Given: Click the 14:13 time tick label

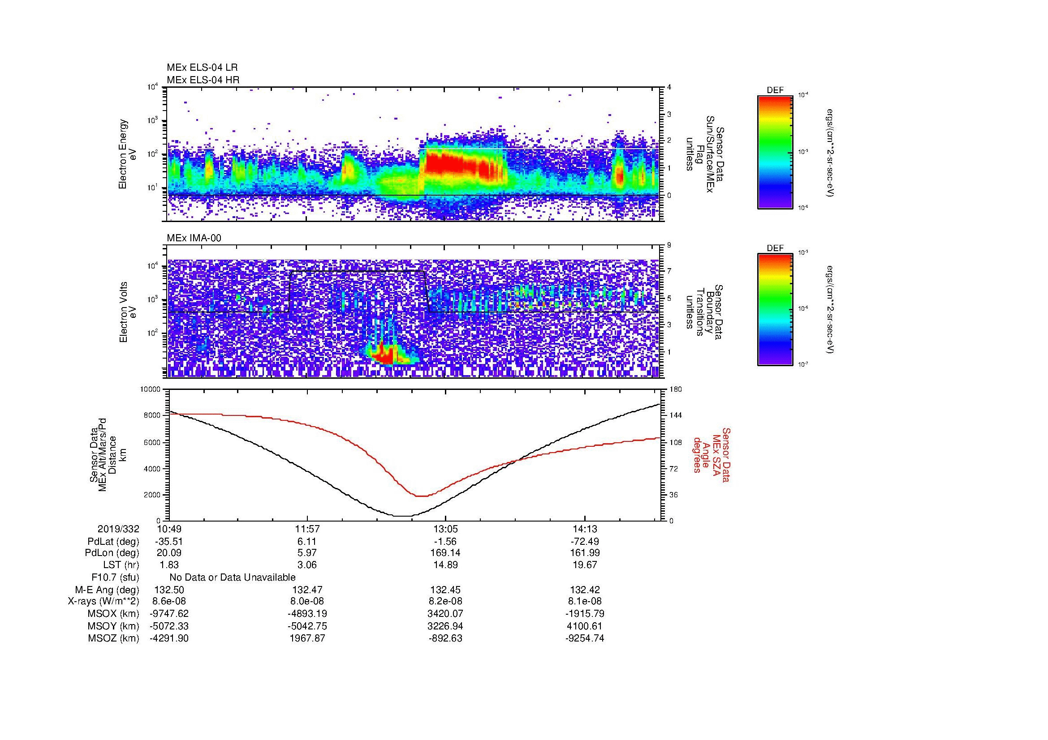Looking at the screenshot, I should pyautogui.click(x=584, y=529).
